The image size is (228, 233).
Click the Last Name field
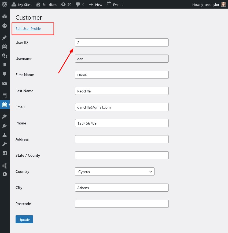(122, 91)
